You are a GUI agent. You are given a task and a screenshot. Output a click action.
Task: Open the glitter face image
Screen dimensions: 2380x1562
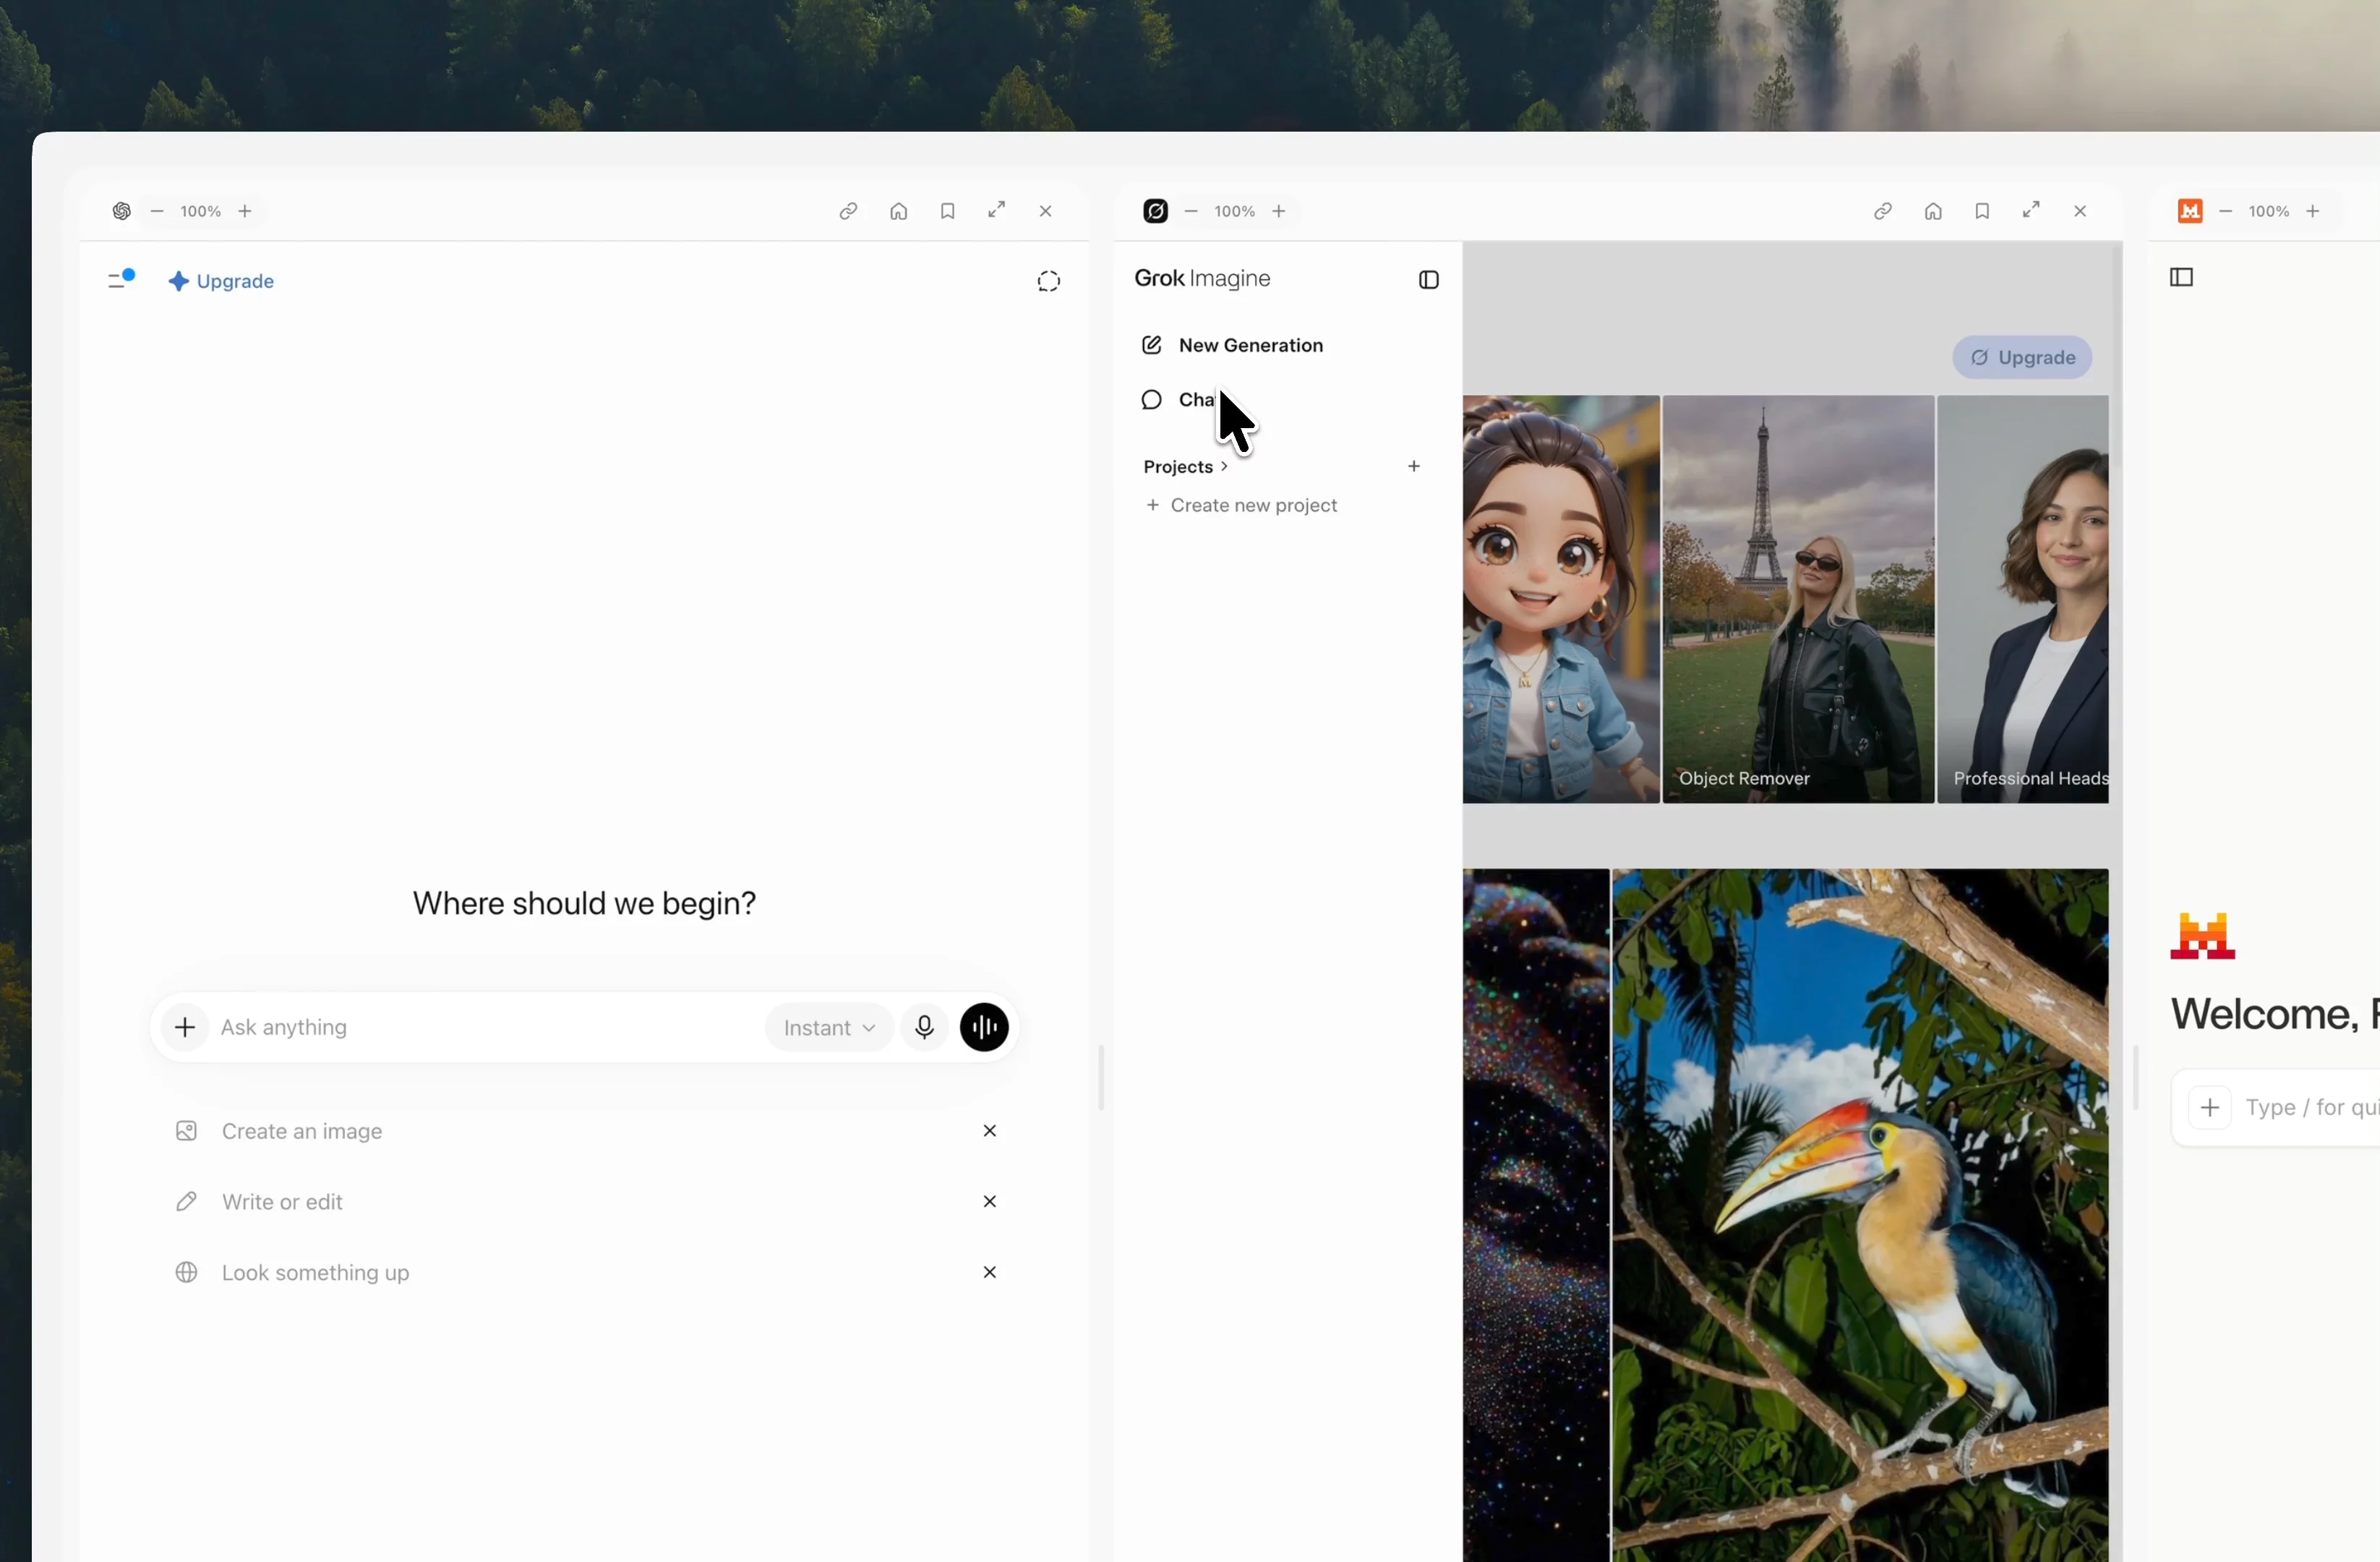pyautogui.click(x=1536, y=1215)
